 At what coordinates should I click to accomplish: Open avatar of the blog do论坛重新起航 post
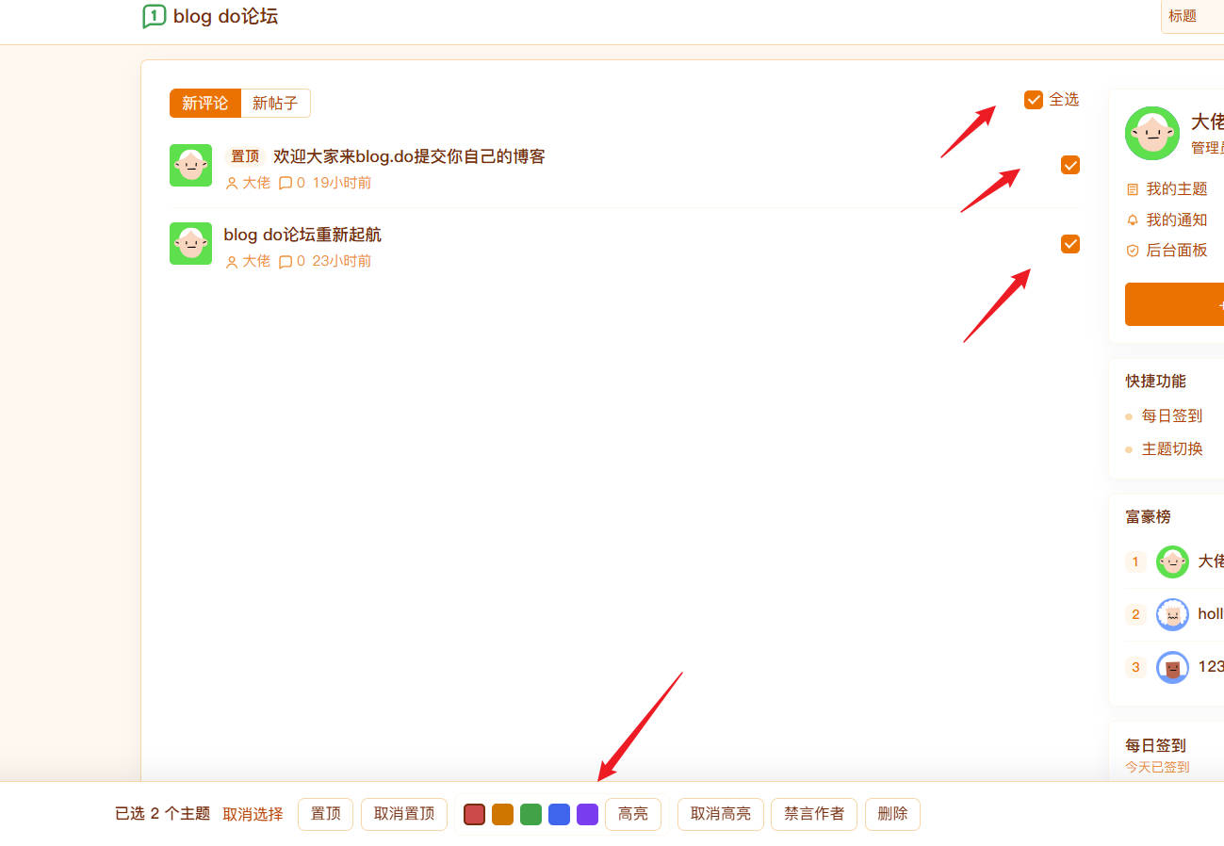pyautogui.click(x=190, y=243)
